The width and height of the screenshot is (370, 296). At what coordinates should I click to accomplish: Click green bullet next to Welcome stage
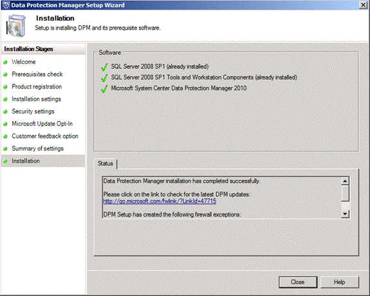tap(5, 62)
